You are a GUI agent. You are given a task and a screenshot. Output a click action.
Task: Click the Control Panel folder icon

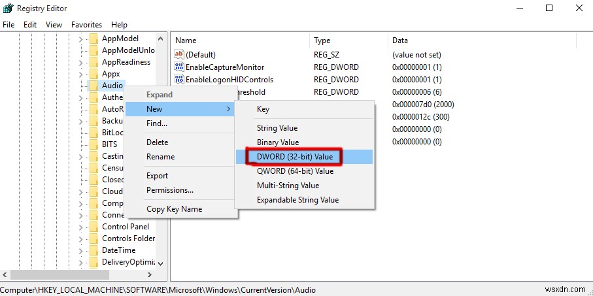click(93, 227)
